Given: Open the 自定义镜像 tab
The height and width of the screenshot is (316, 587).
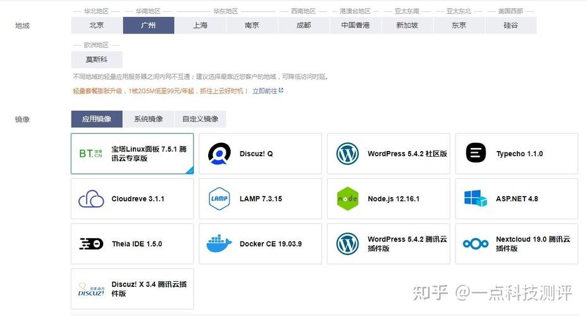Looking at the screenshot, I should pos(201,119).
